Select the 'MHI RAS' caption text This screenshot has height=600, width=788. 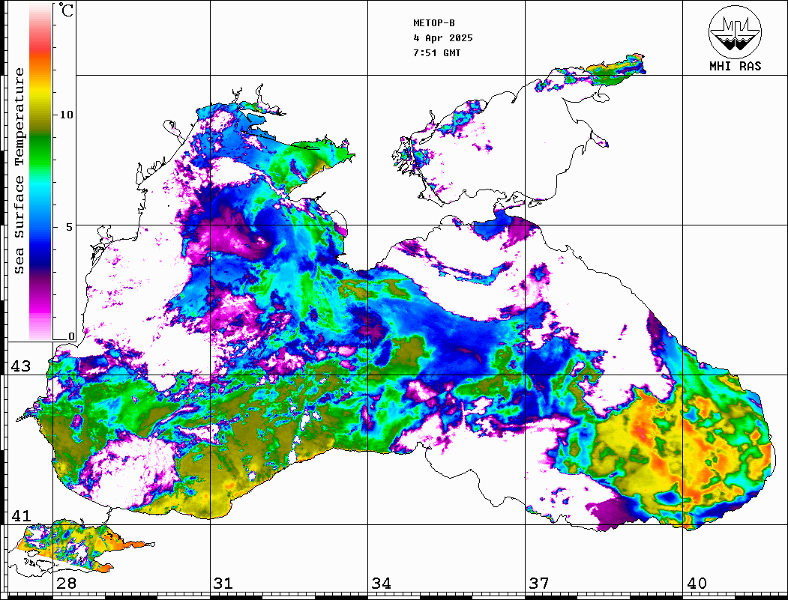(x=736, y=66)
